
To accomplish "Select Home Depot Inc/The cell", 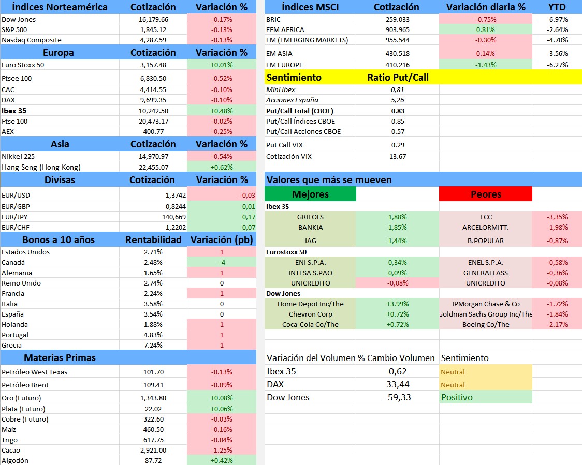I will click(310, 304).
